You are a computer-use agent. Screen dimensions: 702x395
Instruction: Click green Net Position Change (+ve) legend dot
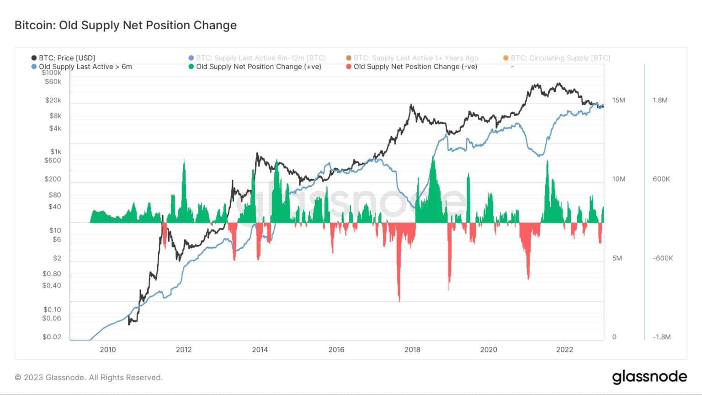pos(191,67)
